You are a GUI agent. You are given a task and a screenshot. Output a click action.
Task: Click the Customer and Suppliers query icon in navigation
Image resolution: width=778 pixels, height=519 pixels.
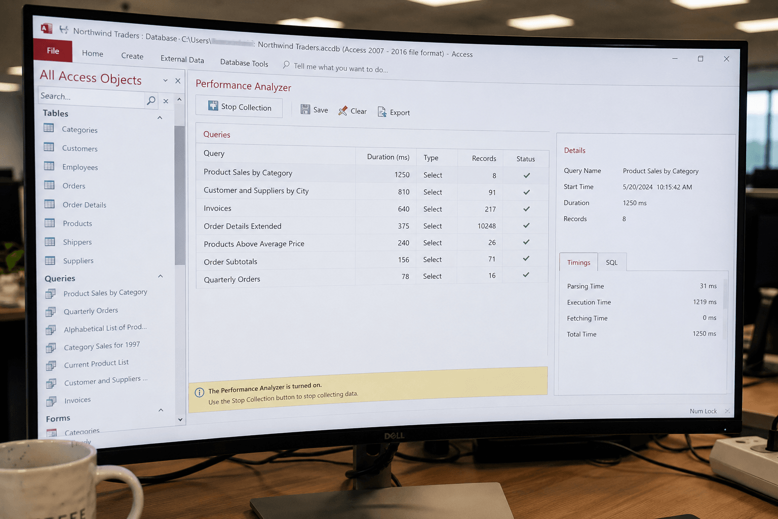click(51, 383)
